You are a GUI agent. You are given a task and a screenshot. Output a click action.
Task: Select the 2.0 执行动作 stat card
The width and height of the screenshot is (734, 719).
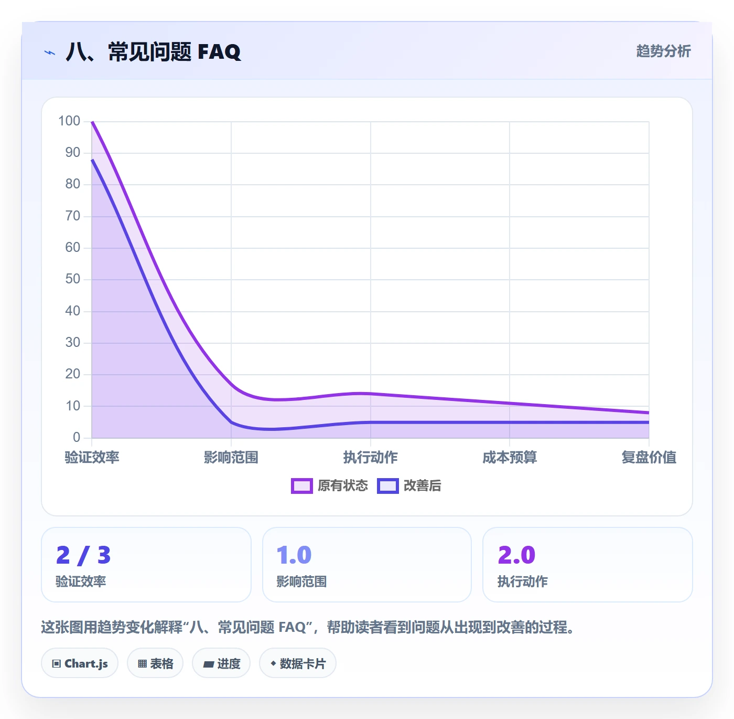(x=588, y=565)
